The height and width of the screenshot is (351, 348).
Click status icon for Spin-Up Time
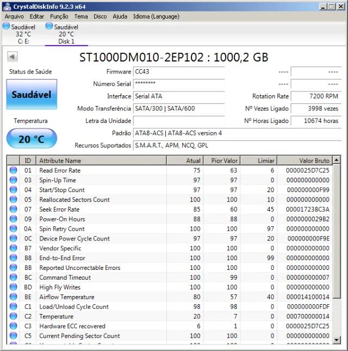[14, 180]
